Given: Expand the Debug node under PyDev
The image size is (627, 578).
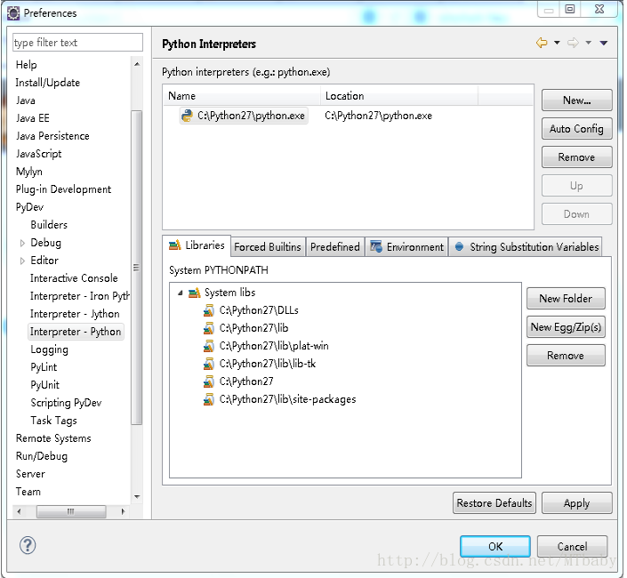Looking at the screenshot, I should coord(22,243).
